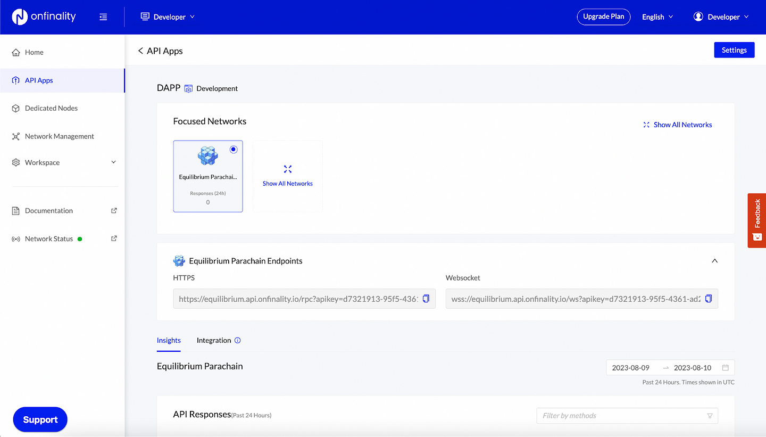The image size is (766, 437).
Task: Switch to the Integration tab
Action: tap(214, 341)
